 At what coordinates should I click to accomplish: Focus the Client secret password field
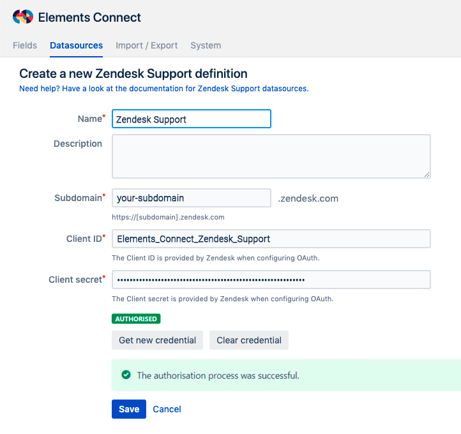coord(271,280)
